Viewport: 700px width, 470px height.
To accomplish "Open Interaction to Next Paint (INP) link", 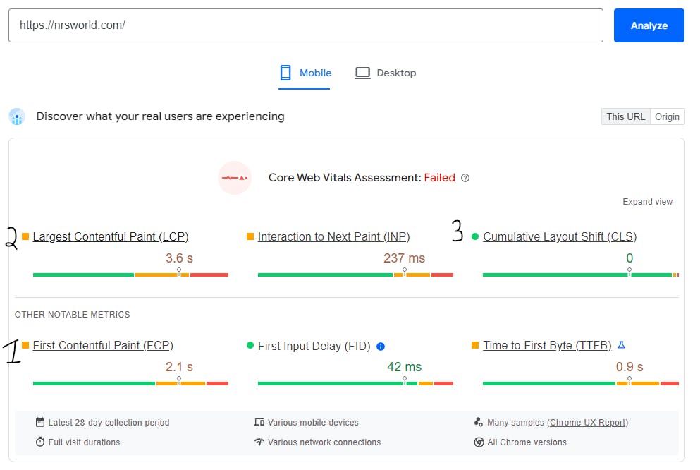I will (333, 237).
